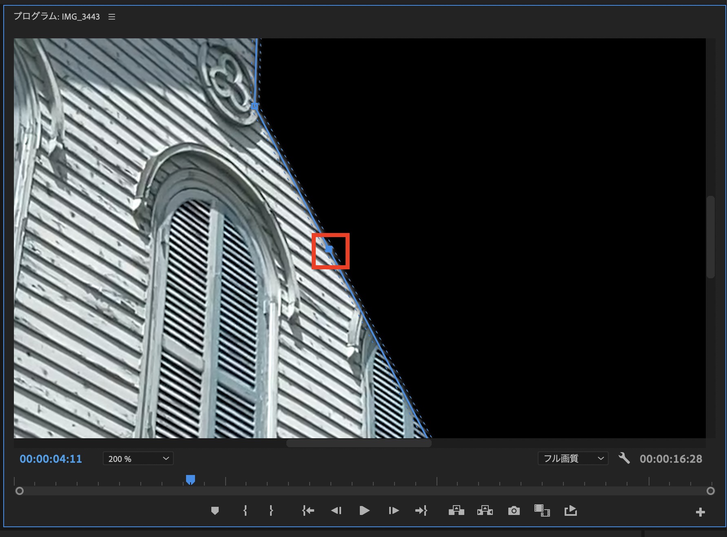Click the blue playhead timecode 00:00:04:11
Screen dimensions: 727x537
[x=51, y=459]
